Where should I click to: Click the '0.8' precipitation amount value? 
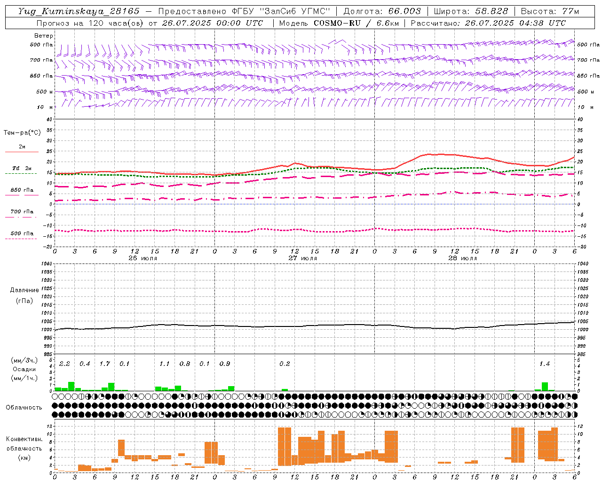coord(185,364)
